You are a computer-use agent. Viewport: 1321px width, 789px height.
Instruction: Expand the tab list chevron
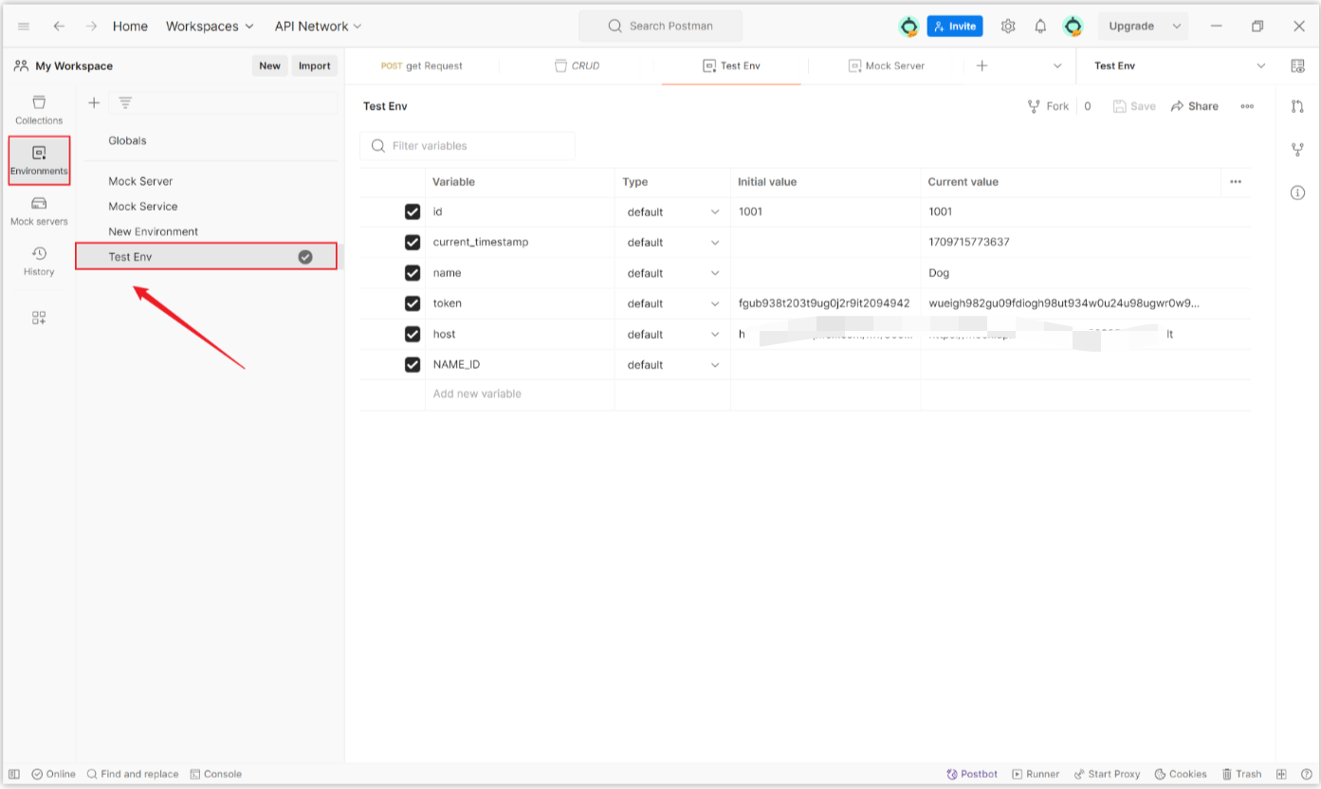click(x=1057, y=65)
